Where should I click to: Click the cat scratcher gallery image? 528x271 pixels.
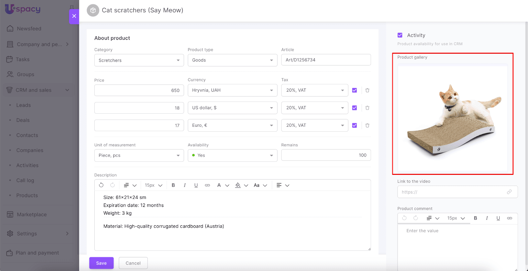click(452, 119)
